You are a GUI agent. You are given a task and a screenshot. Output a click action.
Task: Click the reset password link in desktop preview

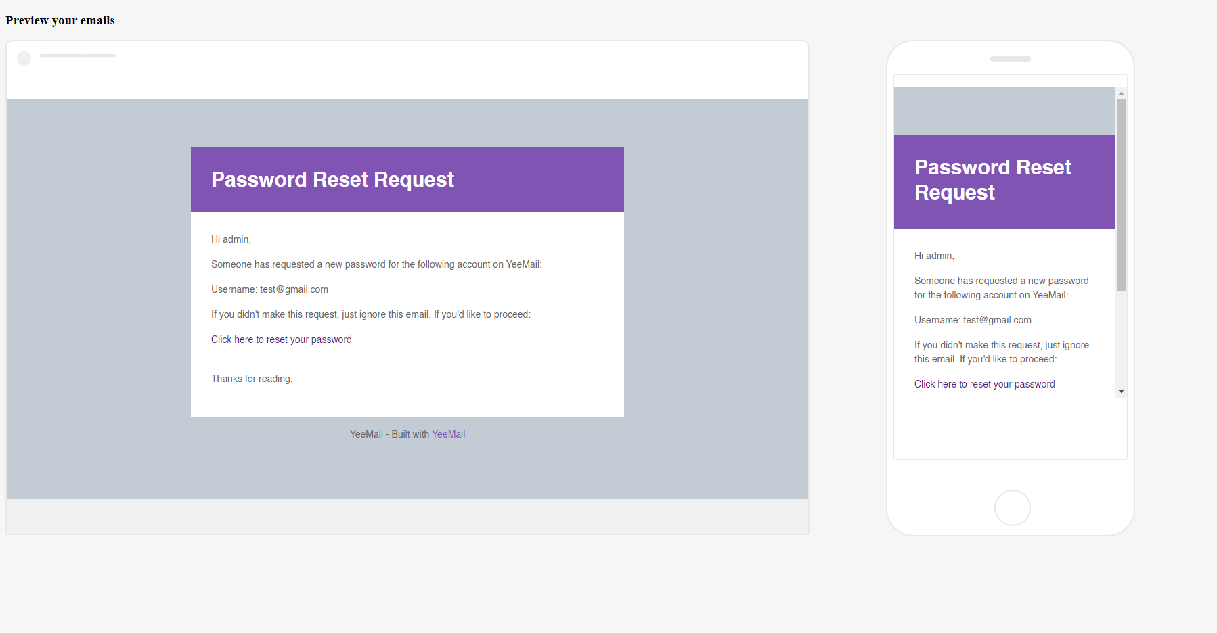(282, 339)
